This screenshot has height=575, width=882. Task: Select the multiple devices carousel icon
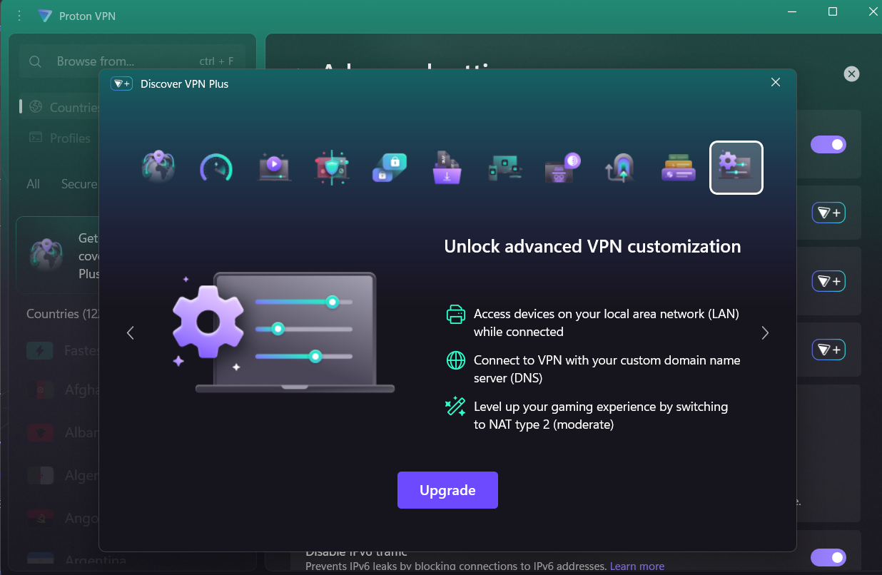(x=505, y=168)
